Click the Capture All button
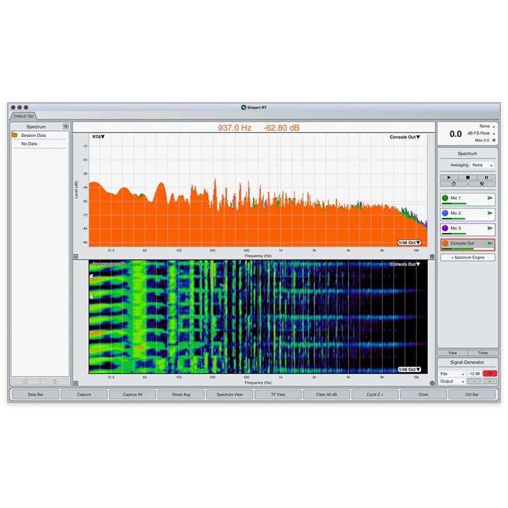The width and height of the screenshot is (508, 508). tap(132, 394)
